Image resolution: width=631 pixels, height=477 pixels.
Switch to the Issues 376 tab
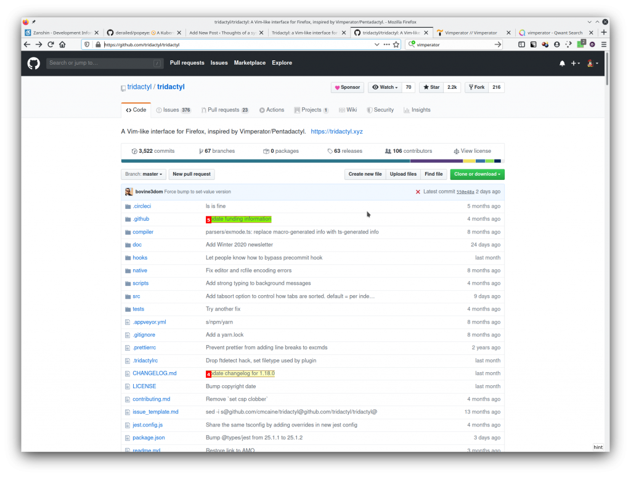click(173, 110)
